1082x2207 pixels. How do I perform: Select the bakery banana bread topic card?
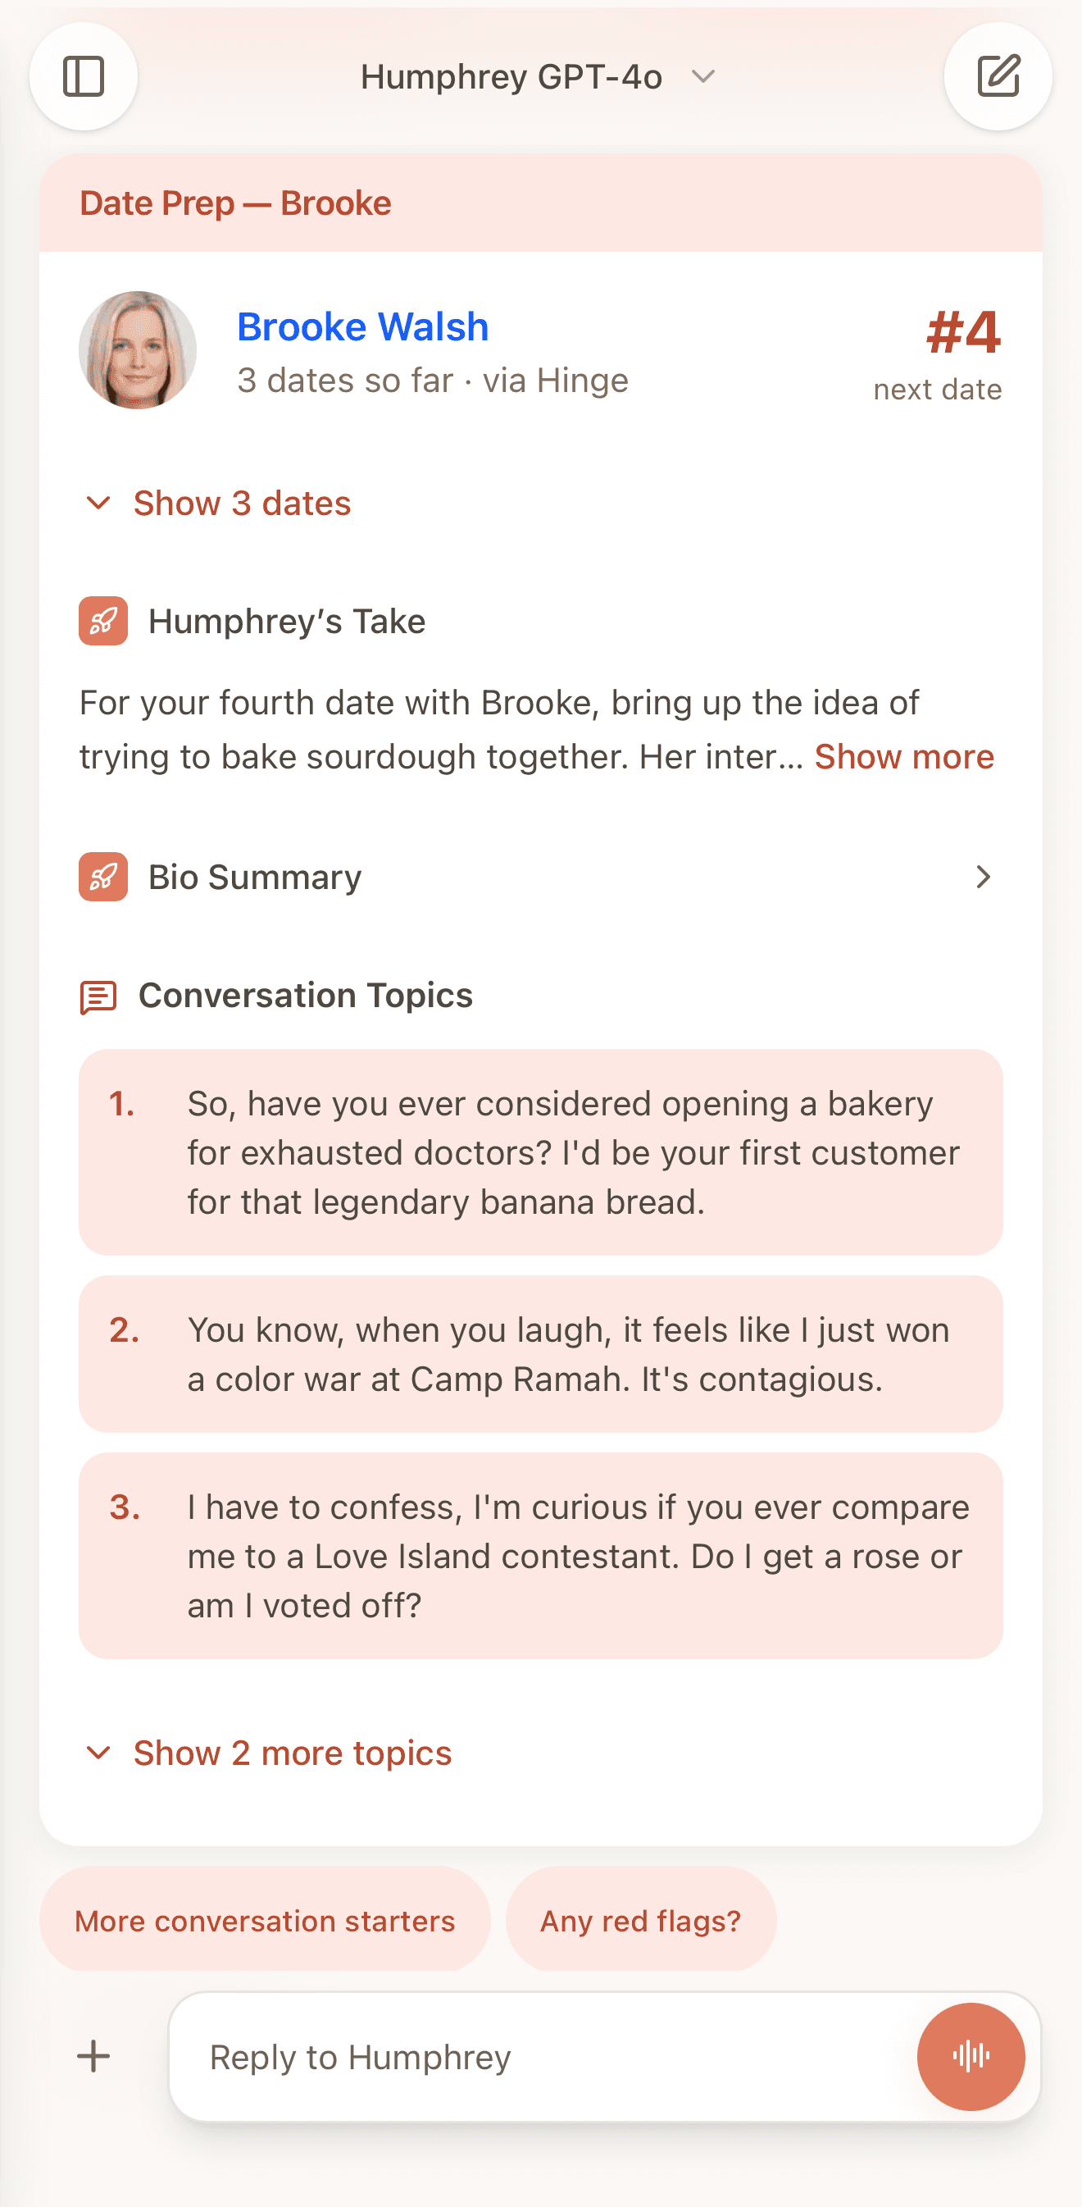point(541,1152)
